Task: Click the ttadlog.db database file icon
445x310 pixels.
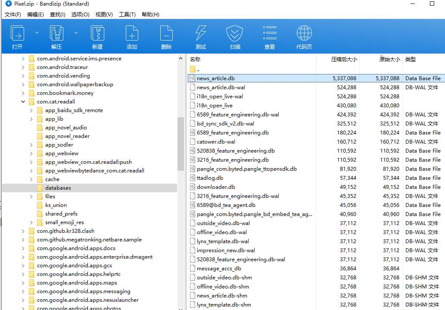Action: coord(193,178)
